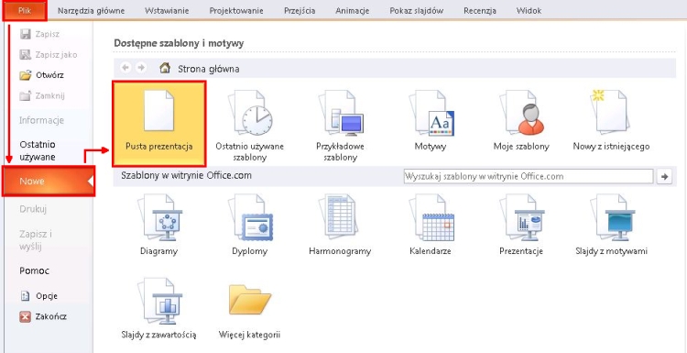The height and width of the screenshot is (353, 687).
Task: Click the Strona główna breadcrumb text
Action: point(209,69)
